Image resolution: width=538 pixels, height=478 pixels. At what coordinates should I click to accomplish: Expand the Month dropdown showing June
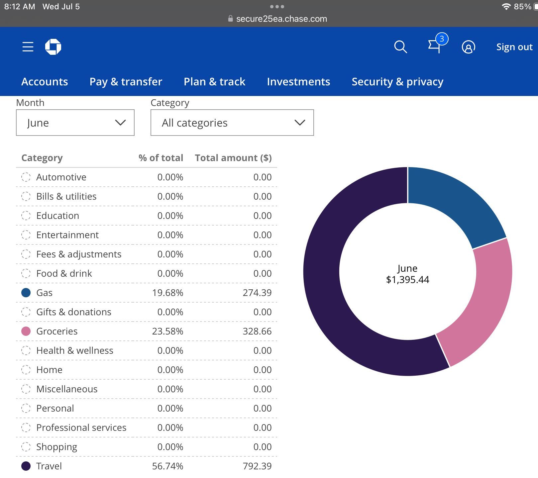(x=75, y=123)
